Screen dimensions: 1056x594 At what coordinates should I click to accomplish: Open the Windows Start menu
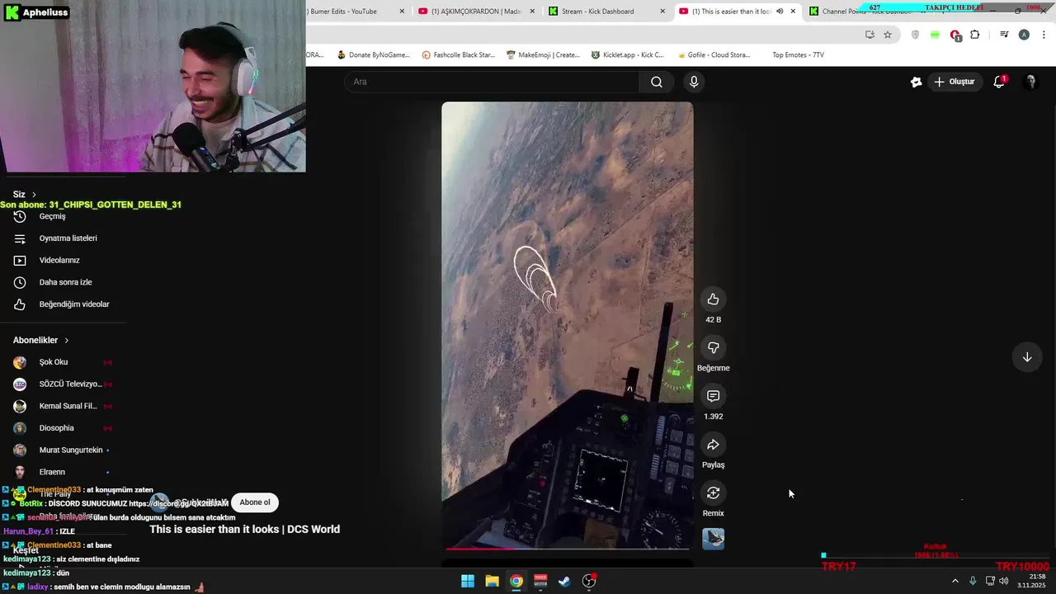pos(468,581)
